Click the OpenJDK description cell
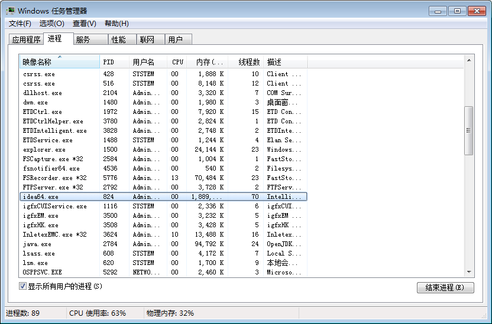492x324 pixels. [x=284, y=244]
